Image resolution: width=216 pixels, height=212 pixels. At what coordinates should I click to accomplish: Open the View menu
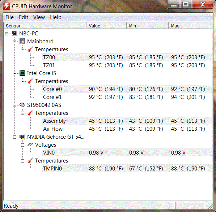[x=39, y=17]
